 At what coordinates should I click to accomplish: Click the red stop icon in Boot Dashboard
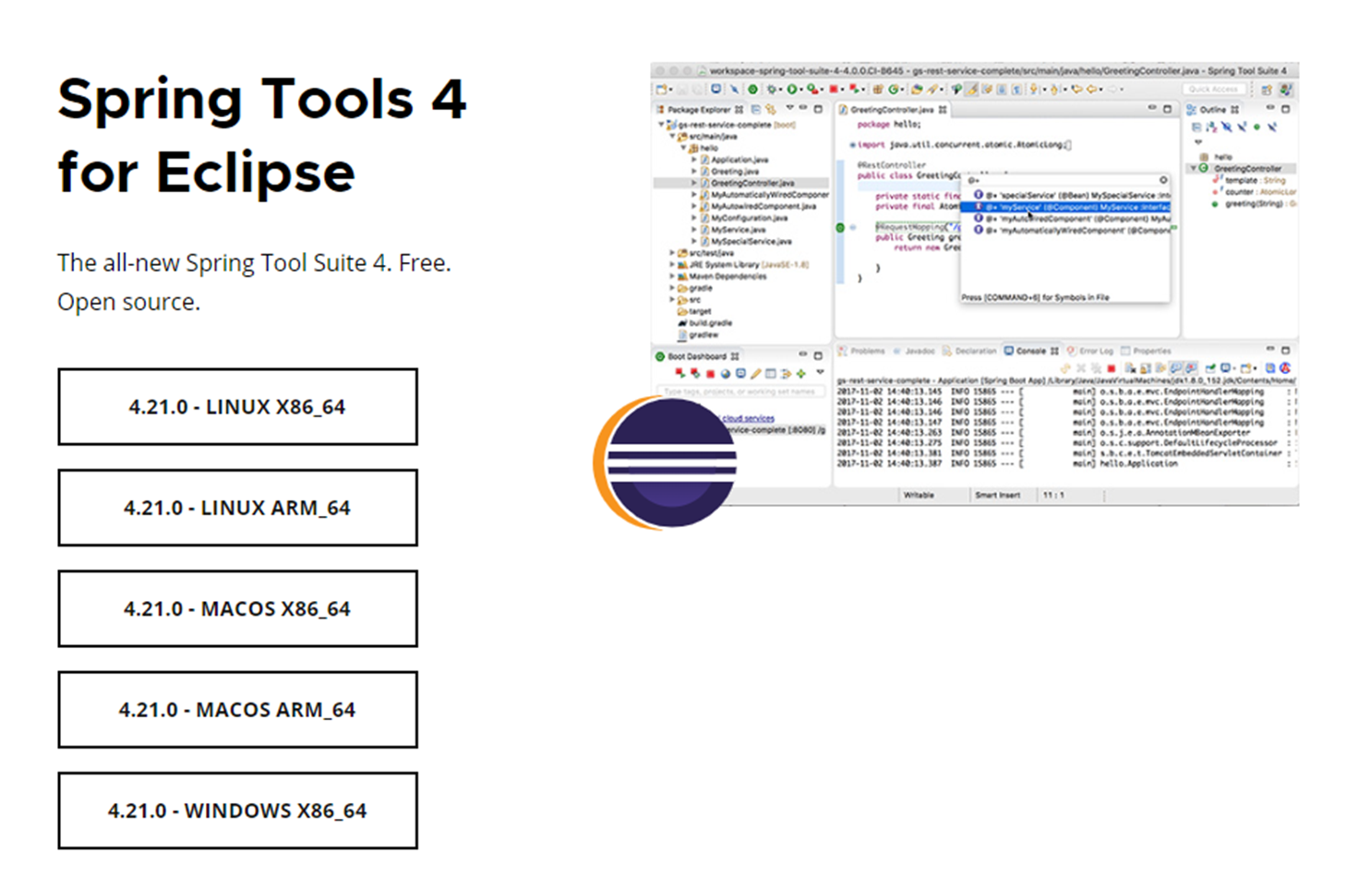pyautogui.click(x=710, y=372)
